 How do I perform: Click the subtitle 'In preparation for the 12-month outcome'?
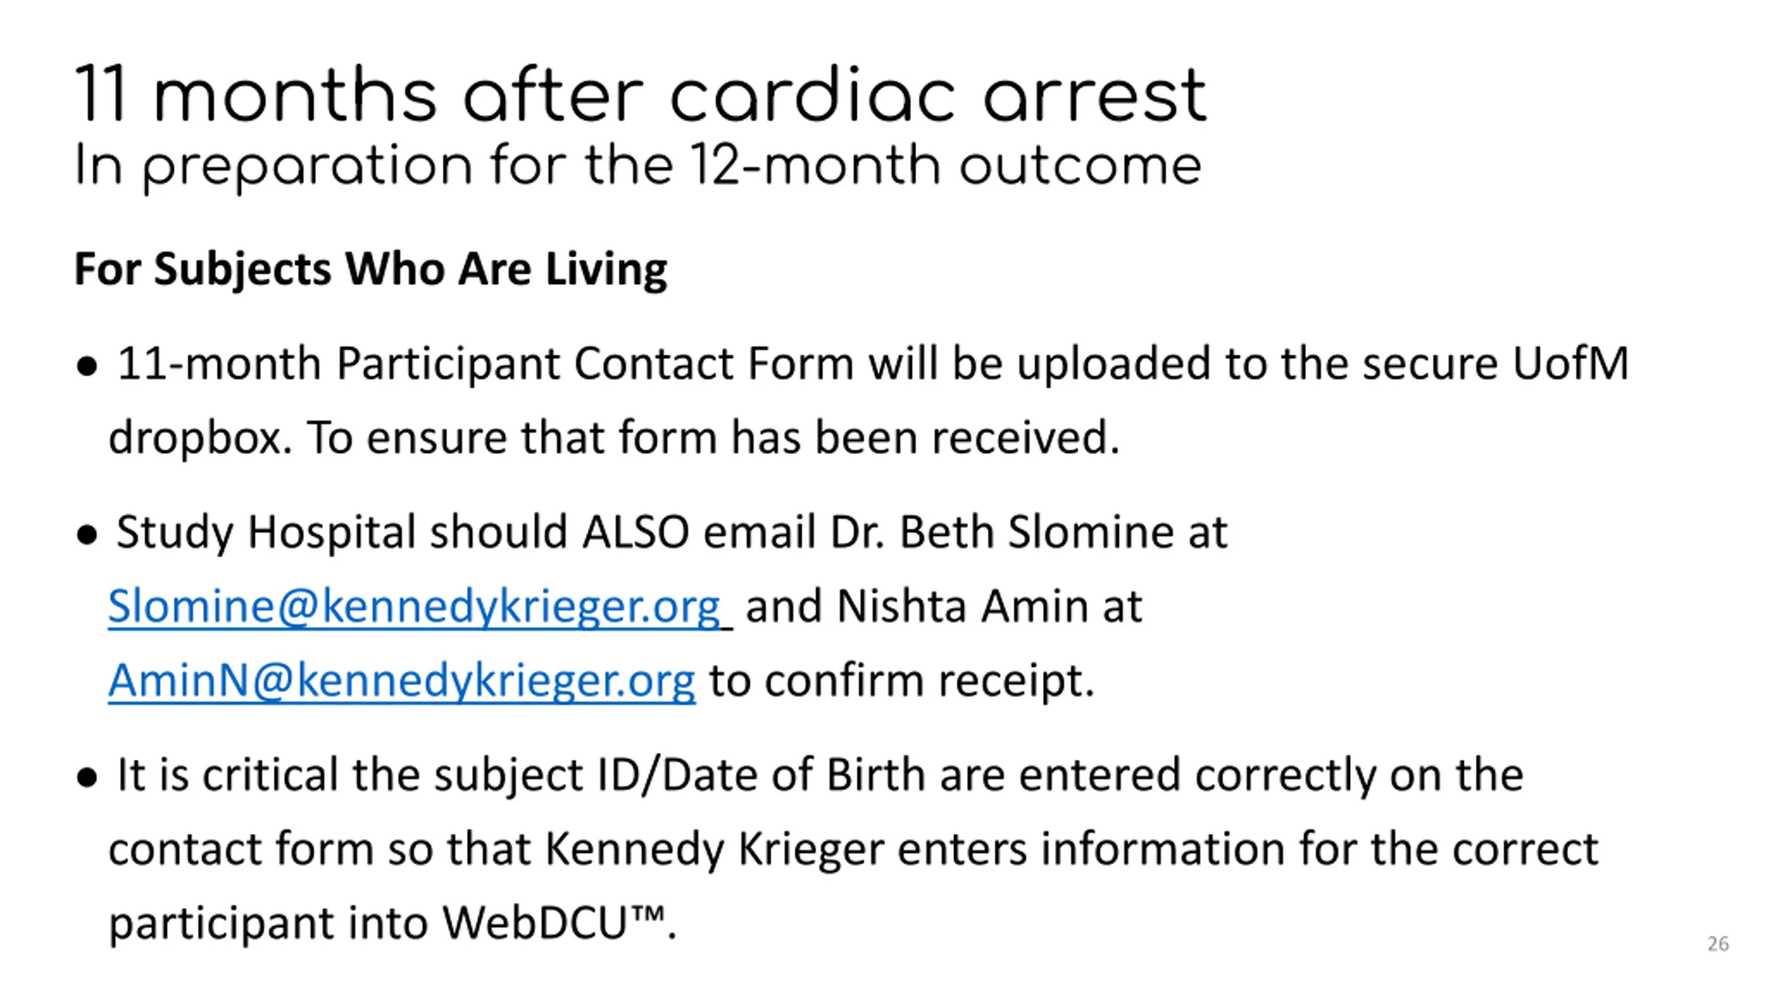tap(638, 167)
